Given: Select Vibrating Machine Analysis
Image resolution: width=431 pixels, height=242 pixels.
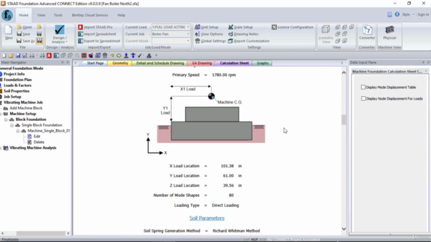Looking at the screenshot, I should pyautogui.click(x=33, y=148).
